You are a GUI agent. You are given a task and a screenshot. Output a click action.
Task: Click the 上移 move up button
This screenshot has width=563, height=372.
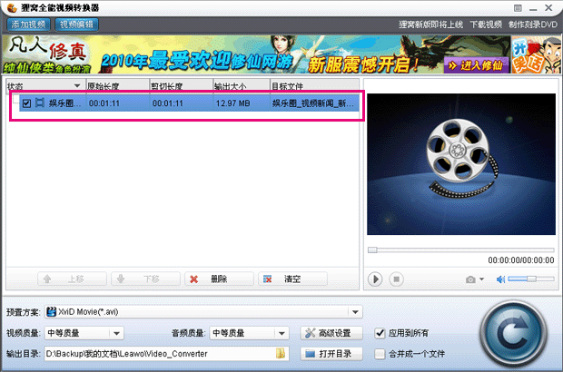pyautogui.click(x=72, y=279)
